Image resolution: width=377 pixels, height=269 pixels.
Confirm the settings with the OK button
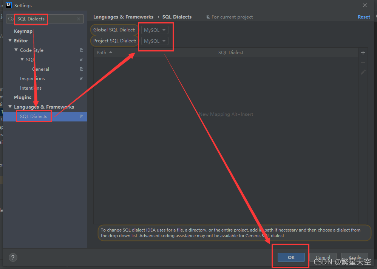[x=291, y=257]
